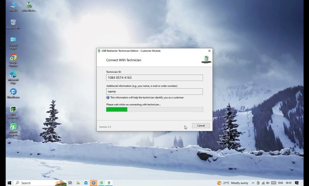Image resolution: width=309 pixels, height=186 pixels.
Task: Open Task View from the taskbar
Action: coord(70,183)
